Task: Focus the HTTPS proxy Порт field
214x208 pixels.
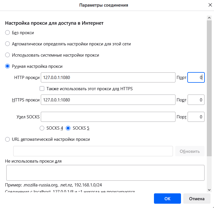Action: point(196,100)
